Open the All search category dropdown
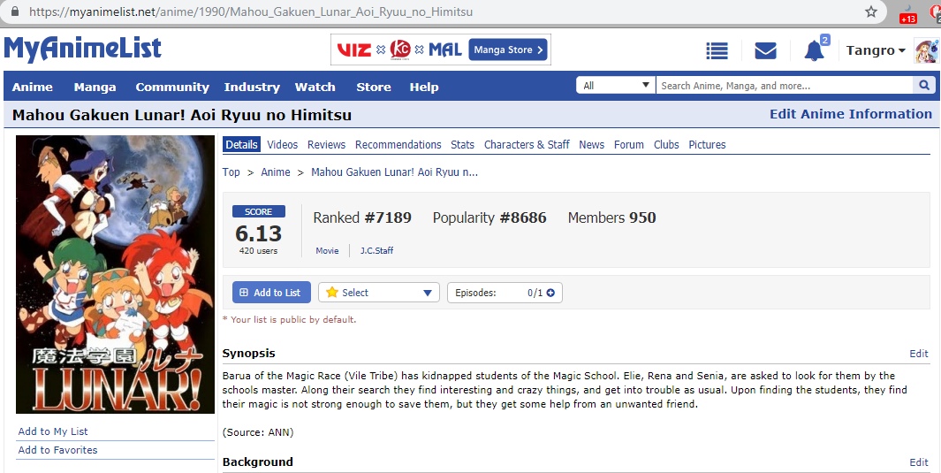This screenshot has width=941, height=473. (x=616, y=85)
